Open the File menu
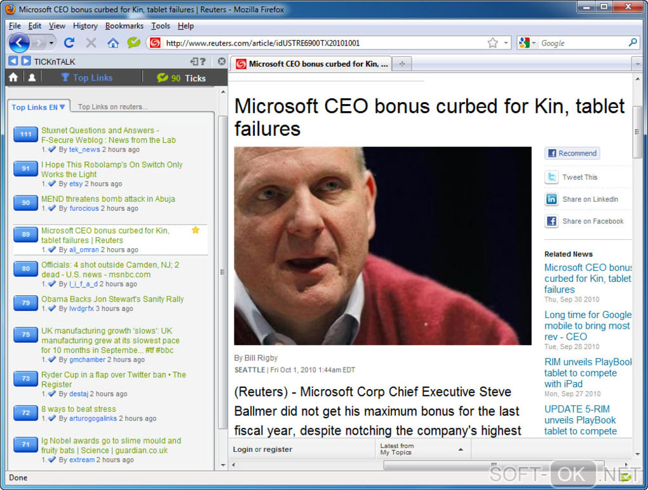648x490 pixels. click(x=15, y=25)
